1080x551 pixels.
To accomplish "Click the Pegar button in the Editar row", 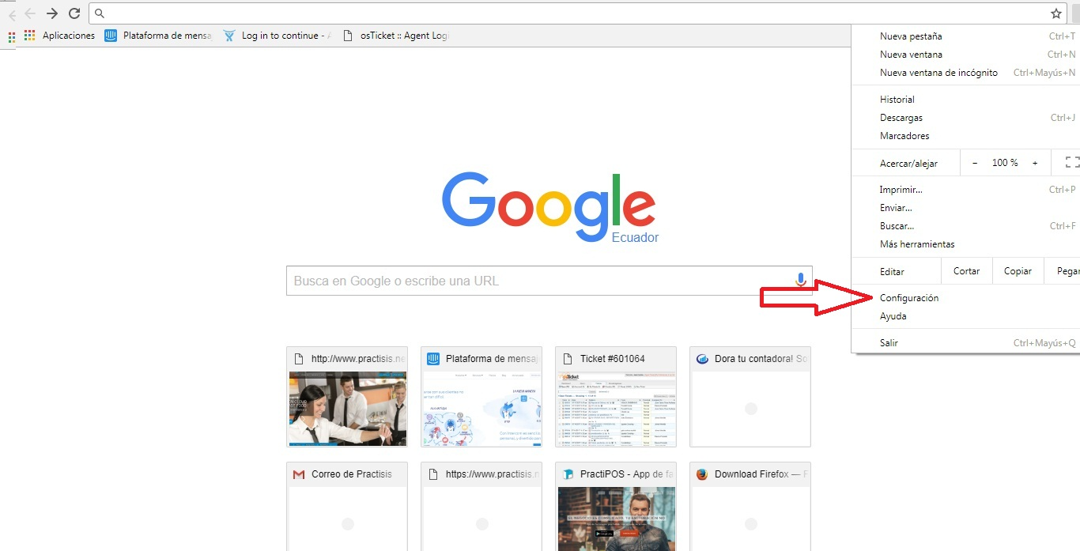I will pyautogui.click(x=1063, y=271).
